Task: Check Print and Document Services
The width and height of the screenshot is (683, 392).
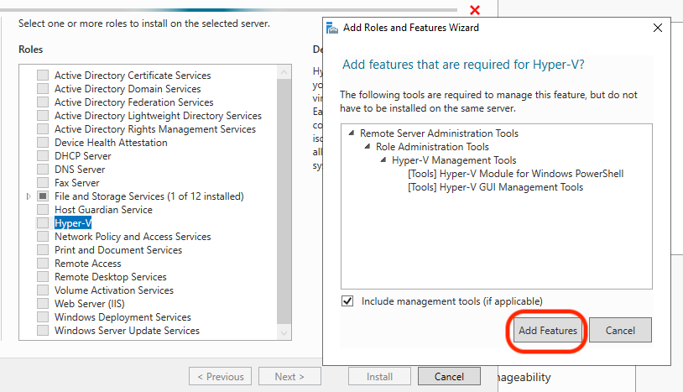Action: [43, 249]
